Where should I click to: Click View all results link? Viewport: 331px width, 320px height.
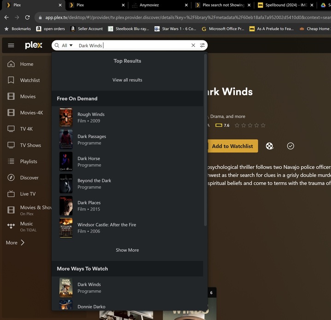point(128,80)
